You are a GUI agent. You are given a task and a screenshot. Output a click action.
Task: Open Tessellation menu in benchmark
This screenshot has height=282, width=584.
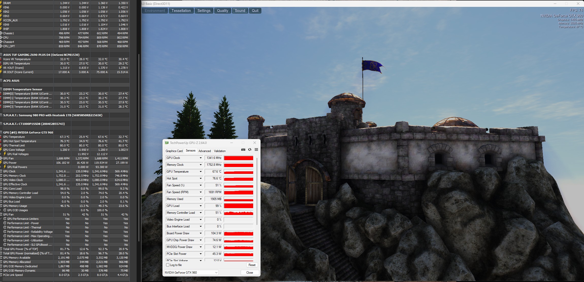pyautogui.click(x=181, y=11)
